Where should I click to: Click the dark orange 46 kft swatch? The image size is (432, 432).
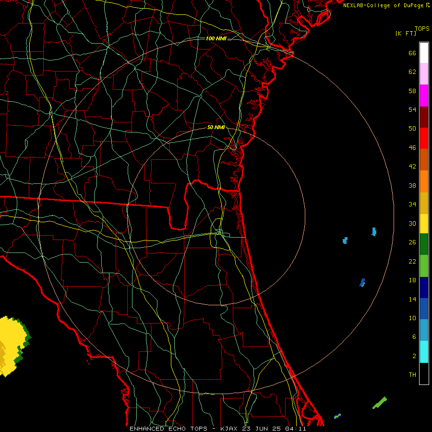[424, 160]
